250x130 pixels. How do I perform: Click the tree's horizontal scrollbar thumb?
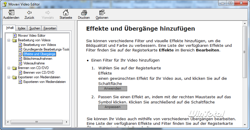pos(37,122)
